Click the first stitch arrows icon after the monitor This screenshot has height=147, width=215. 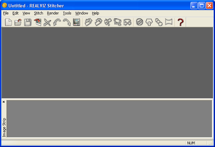click(x=88, y=22)
